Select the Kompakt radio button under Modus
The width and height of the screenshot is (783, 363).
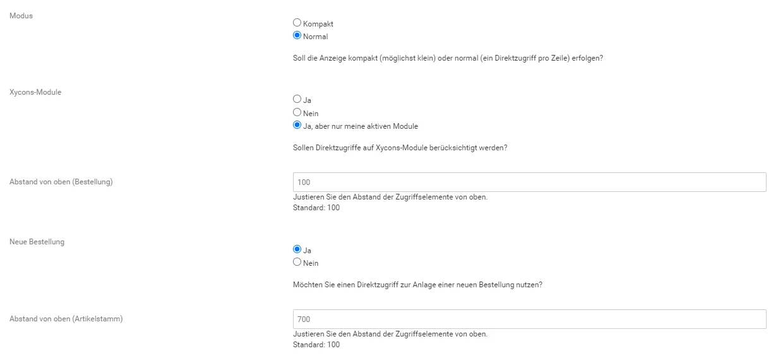297,23
